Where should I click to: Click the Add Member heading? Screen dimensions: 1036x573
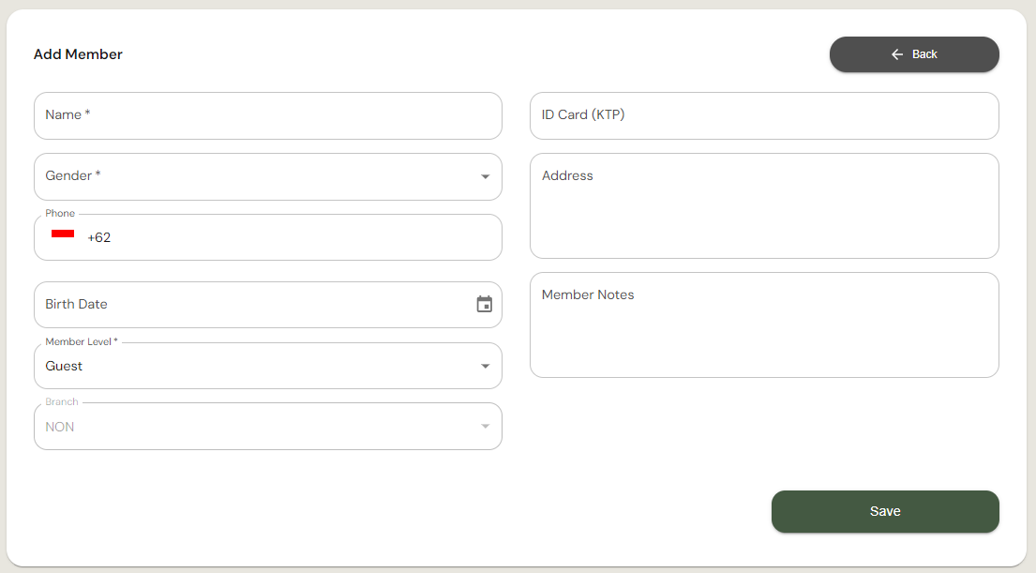(x=78, y=54)
